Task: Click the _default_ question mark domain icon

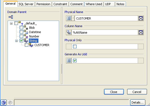Action: pos(21,23)
